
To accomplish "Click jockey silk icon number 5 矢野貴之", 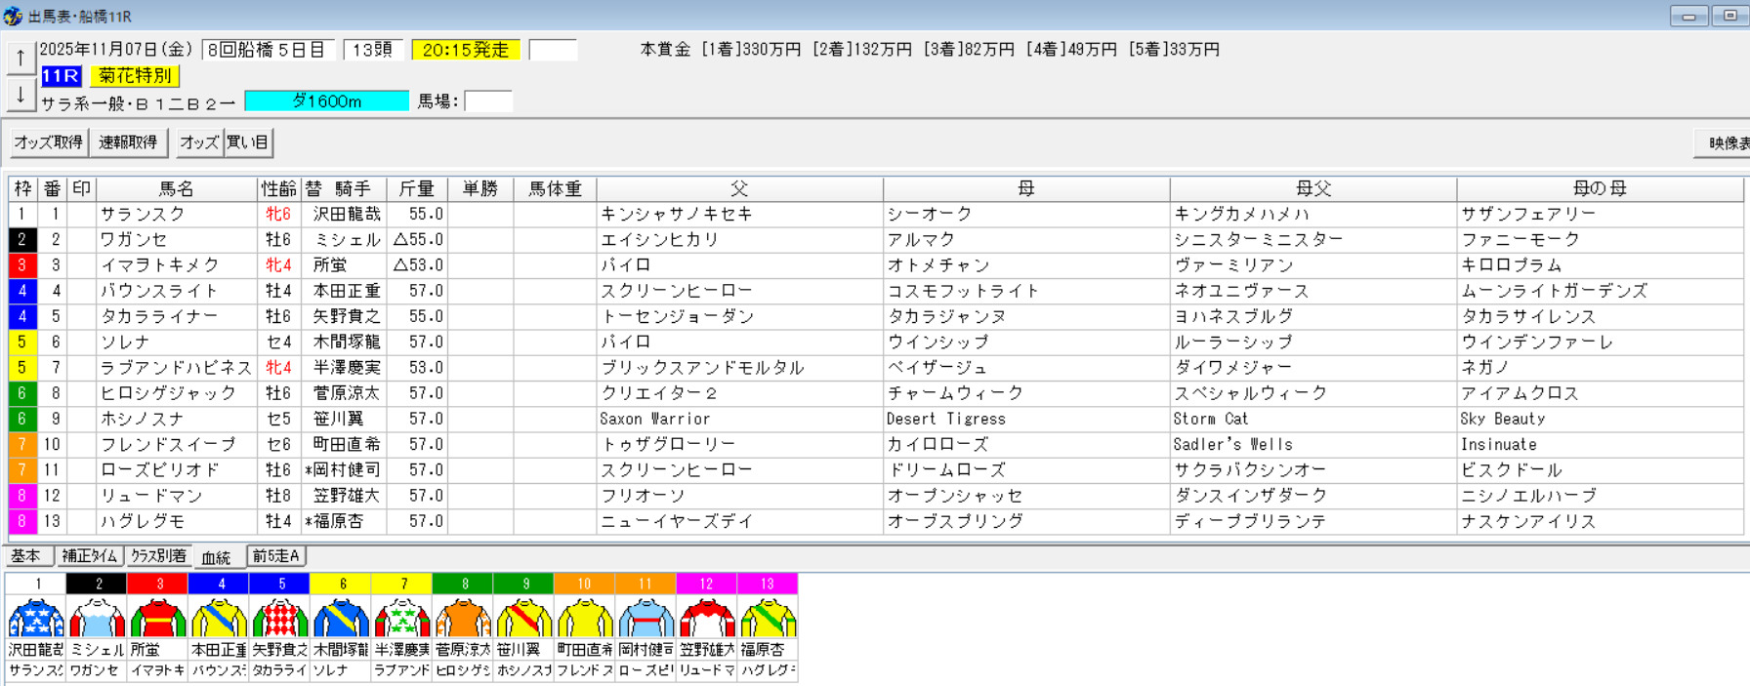I will tap(280, 619).
